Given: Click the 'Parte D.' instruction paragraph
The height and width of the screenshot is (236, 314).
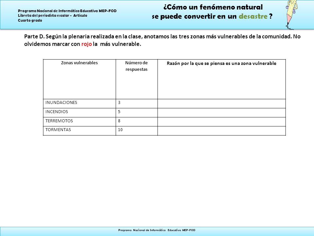Looking at the screenshot, I should 162,40.
